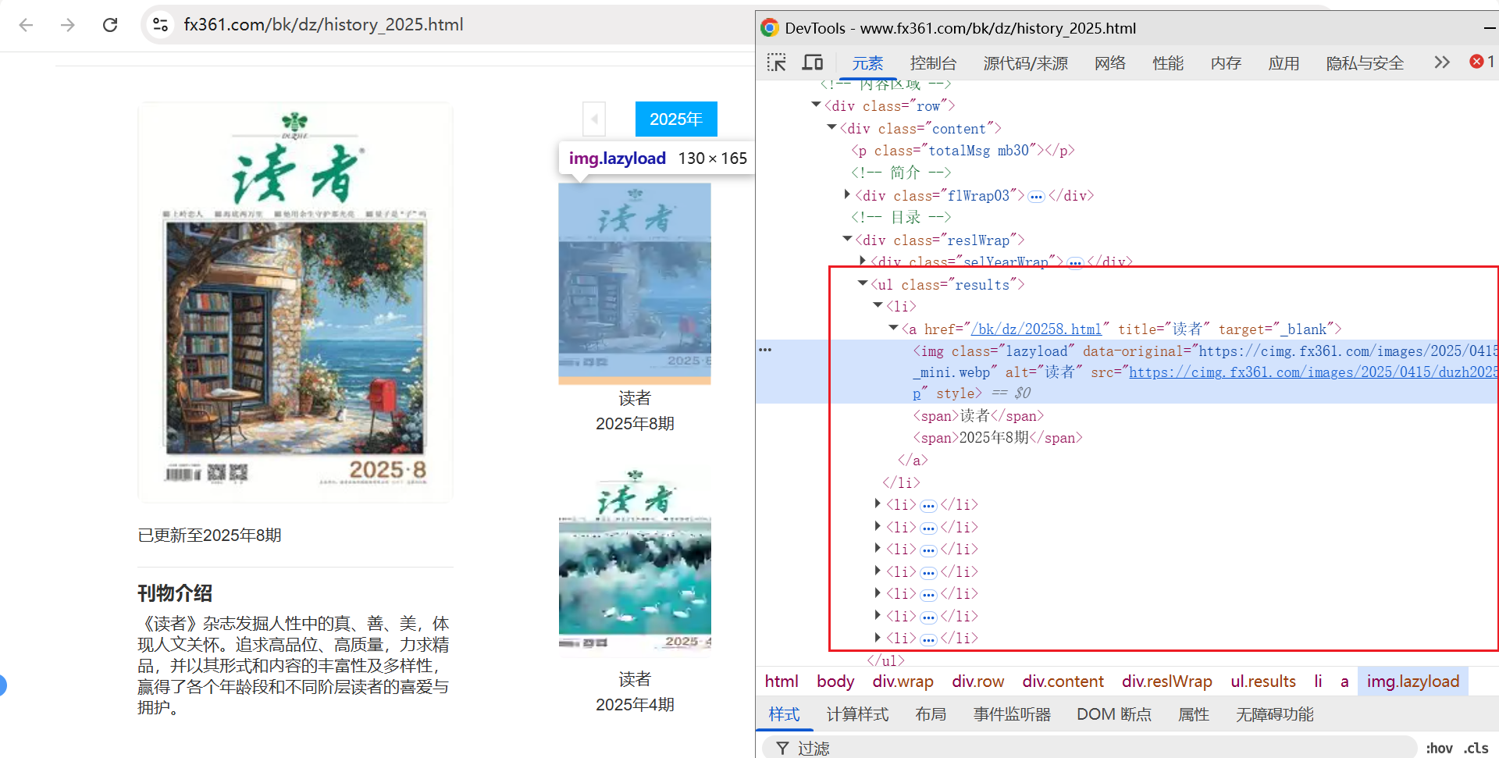This screenshot has height=758, width=1499.
Task: Click the browser forward arrow
Action: tap(68, 25)
